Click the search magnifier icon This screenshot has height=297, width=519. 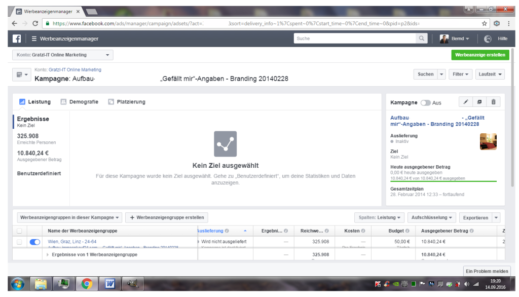pyautogui.click(x=422, y=39)
